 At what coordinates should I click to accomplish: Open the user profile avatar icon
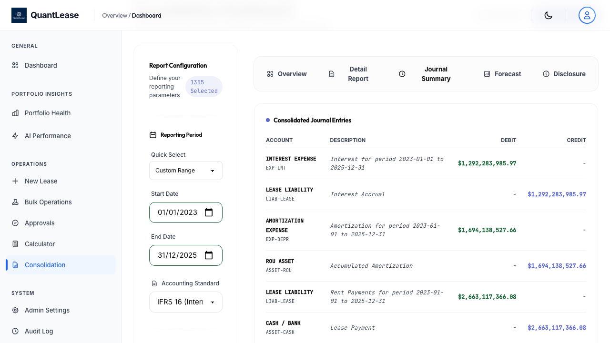[587, 15]
